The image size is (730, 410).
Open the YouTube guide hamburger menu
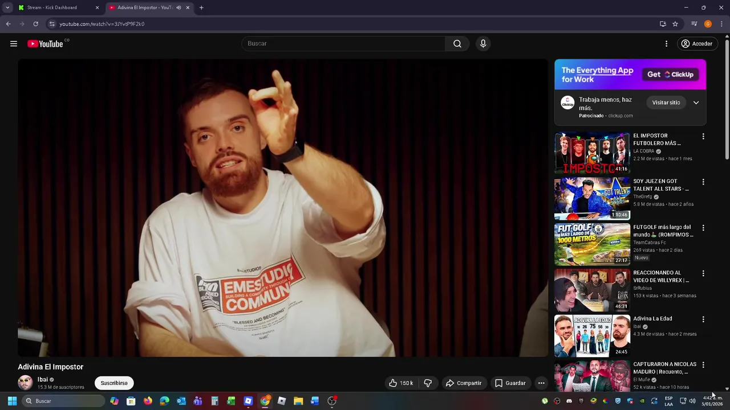[x=14, y=44]
